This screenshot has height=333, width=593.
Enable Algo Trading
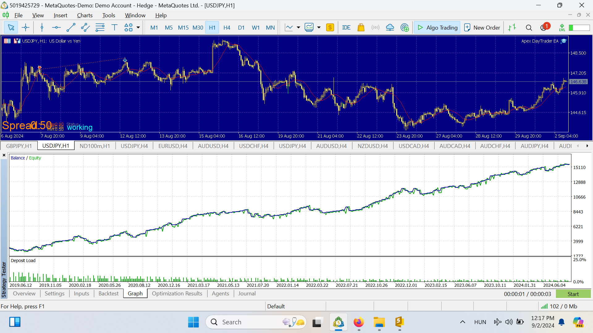437,27
